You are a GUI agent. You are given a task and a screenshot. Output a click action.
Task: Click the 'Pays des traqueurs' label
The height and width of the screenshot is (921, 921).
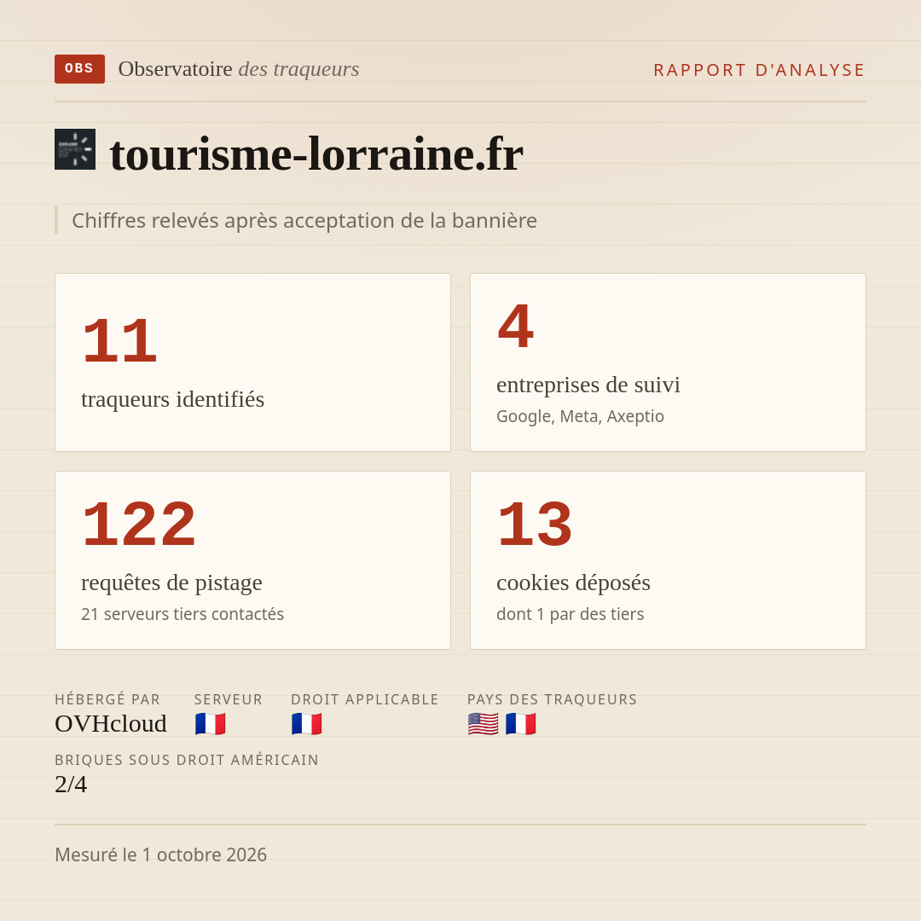tap(552, 699)
